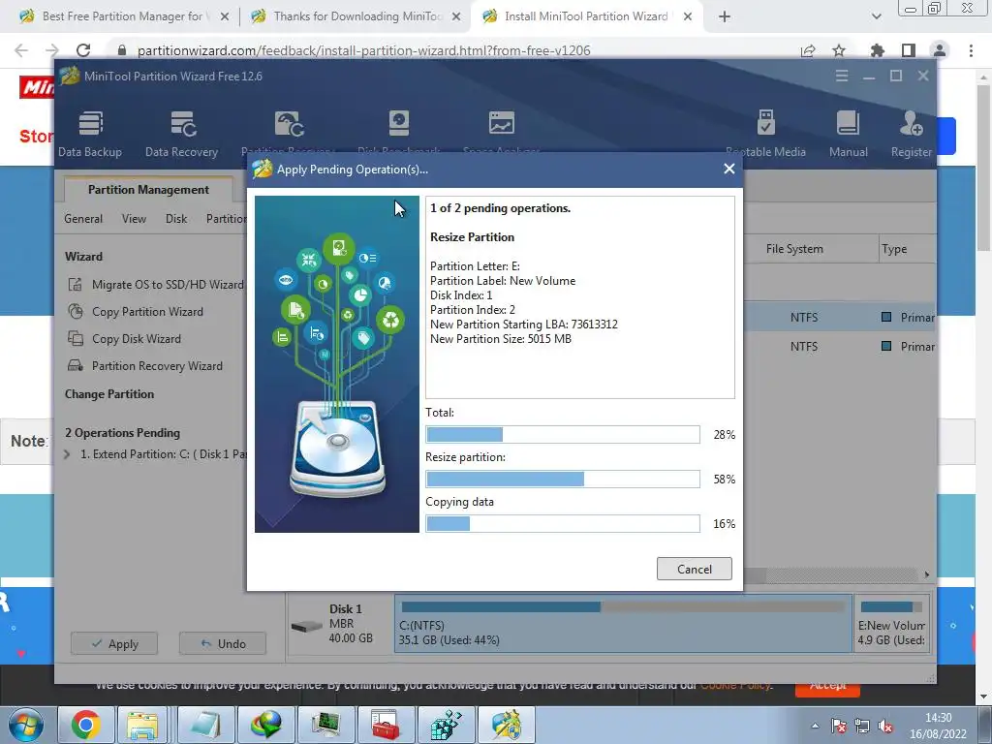
Task: Switch to Best Free Partition Manager tab
Action: [123, 16]
